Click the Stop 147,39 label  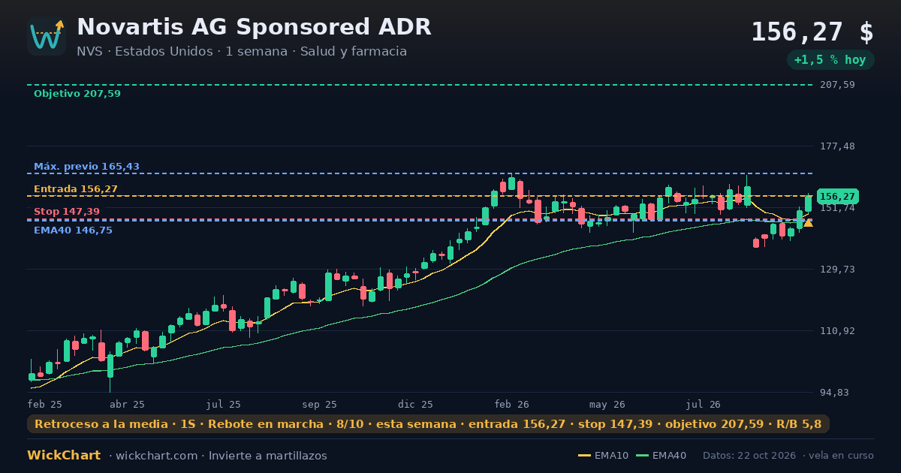click(x=67, y=212)
